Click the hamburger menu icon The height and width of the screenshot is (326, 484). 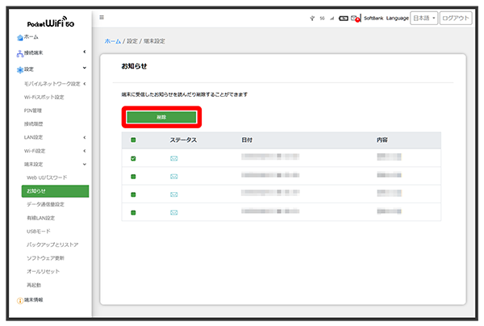pos(102,17)
